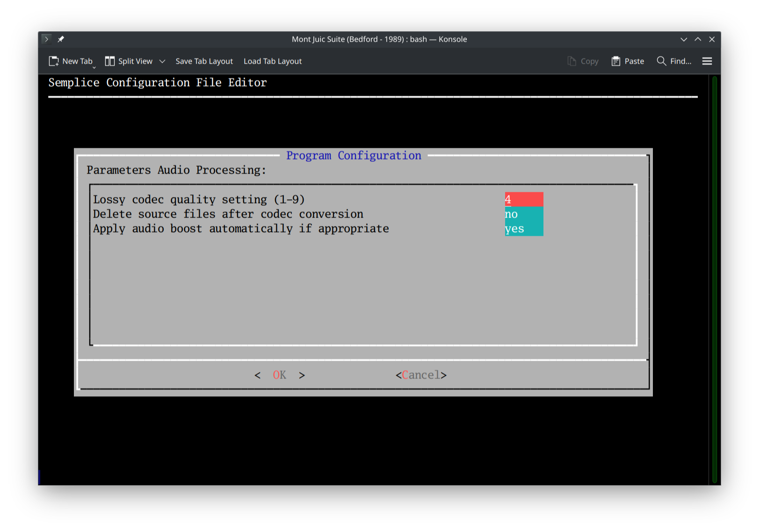Open the hamburger menu
Image resolution: width=760 pixels, height=531 pixels.
click(707, 61)
